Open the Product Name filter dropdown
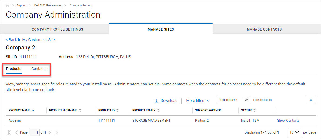Screen dimensions: 321x140 click(234, 100)
